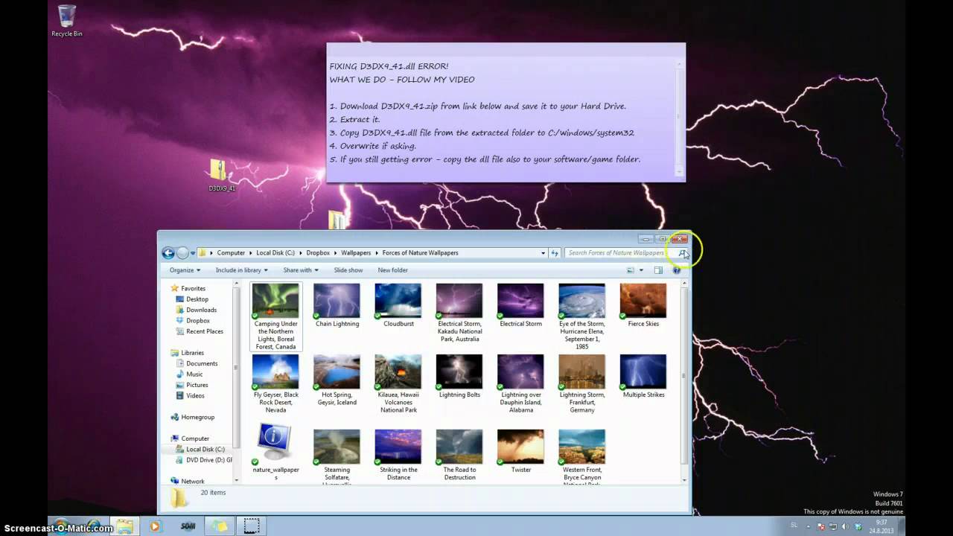Expand the breadcrumb arrow after Computer
The height and width of the screenshot is (536, 953).
pos(251,253)
